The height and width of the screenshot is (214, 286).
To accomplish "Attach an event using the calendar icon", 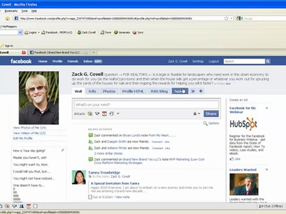I will pos(104,114).
